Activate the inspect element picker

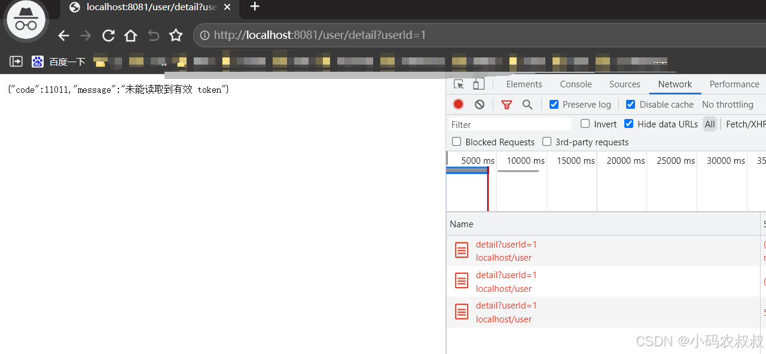coord(459,84)
